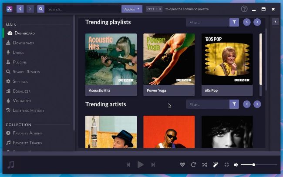This screenshot has width=283, height=177.
Task: Open the black and white artist thumbnail
Action: tap(227, 132)
